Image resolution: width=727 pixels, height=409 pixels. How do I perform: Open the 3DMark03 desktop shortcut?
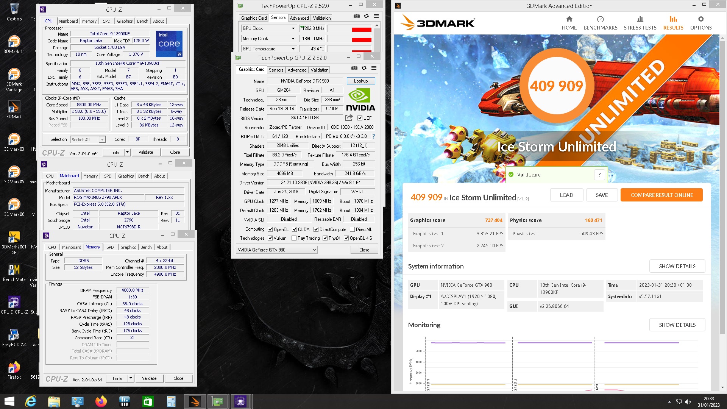(x=14, y=142)
